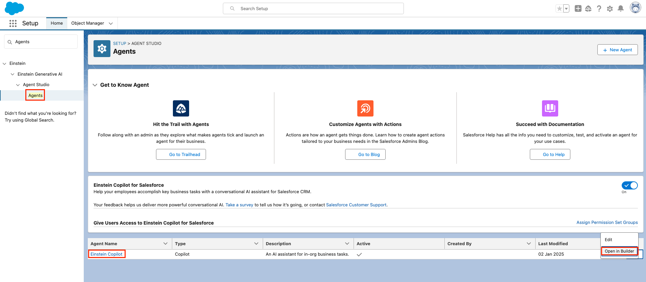Choose Edit from the row action menu

609,240
